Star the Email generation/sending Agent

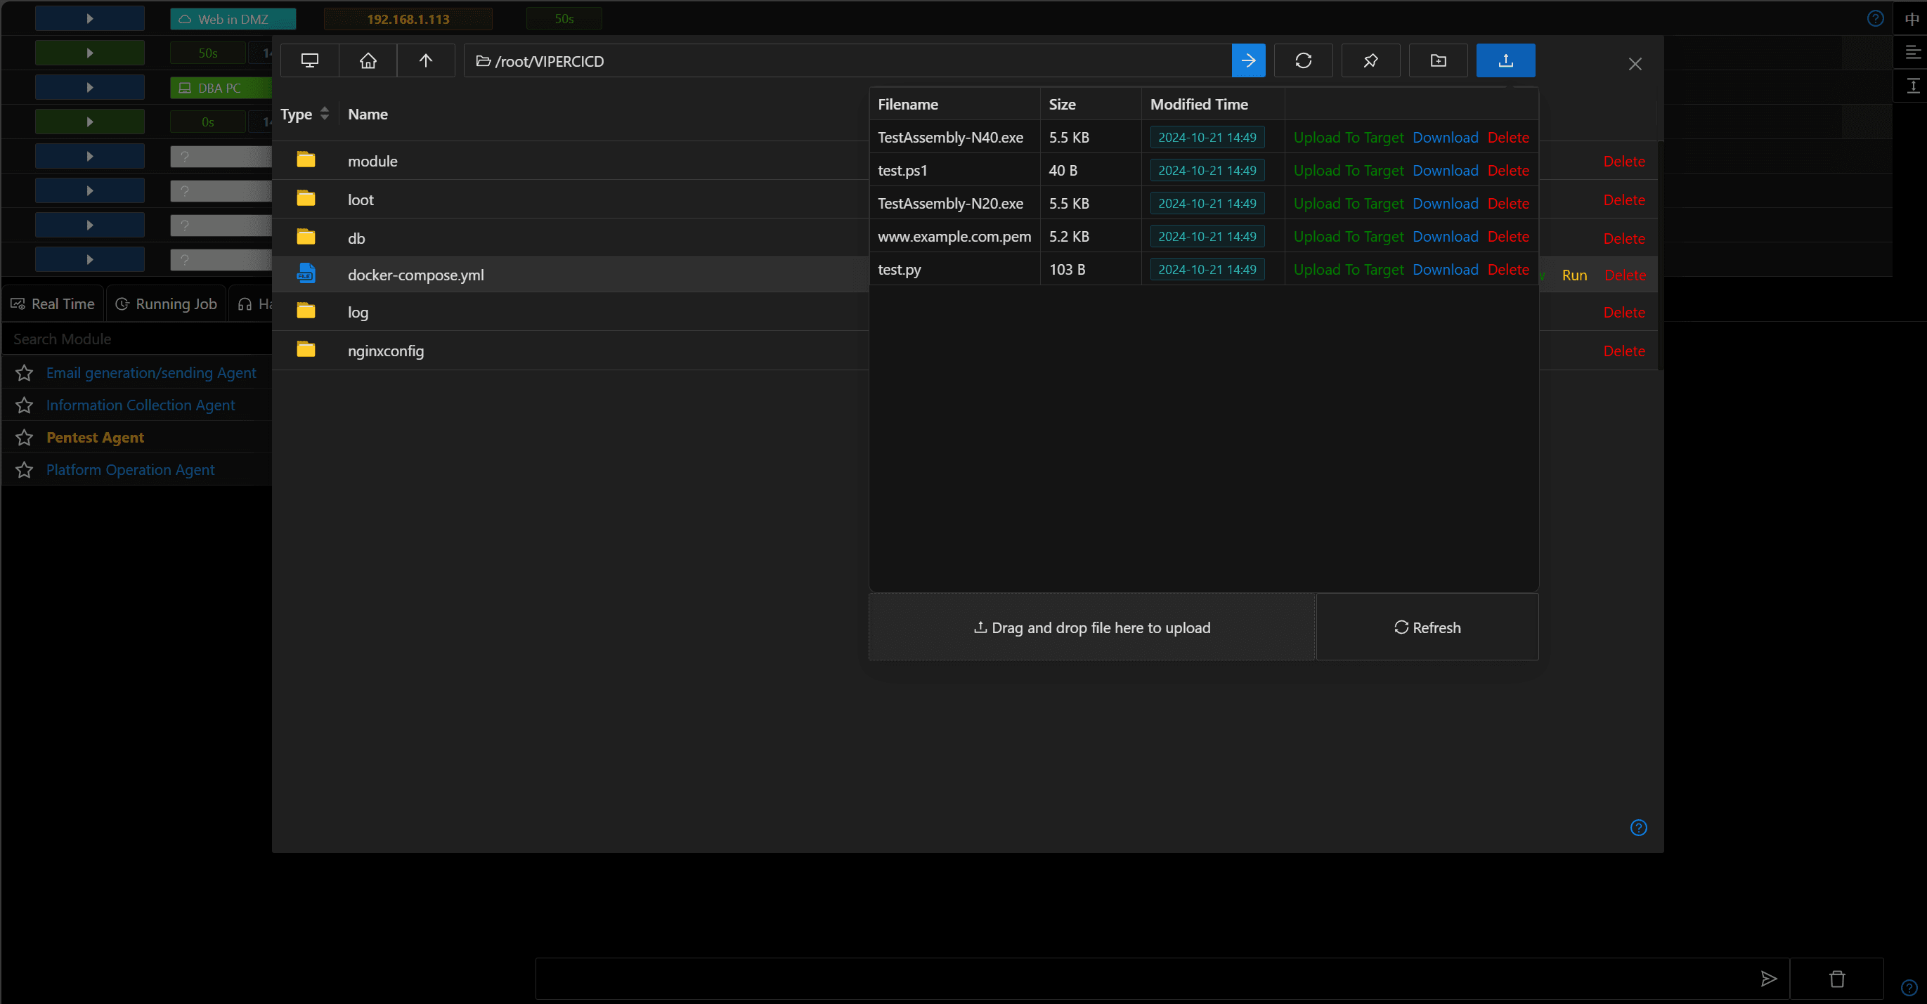[x=24, y=372]
